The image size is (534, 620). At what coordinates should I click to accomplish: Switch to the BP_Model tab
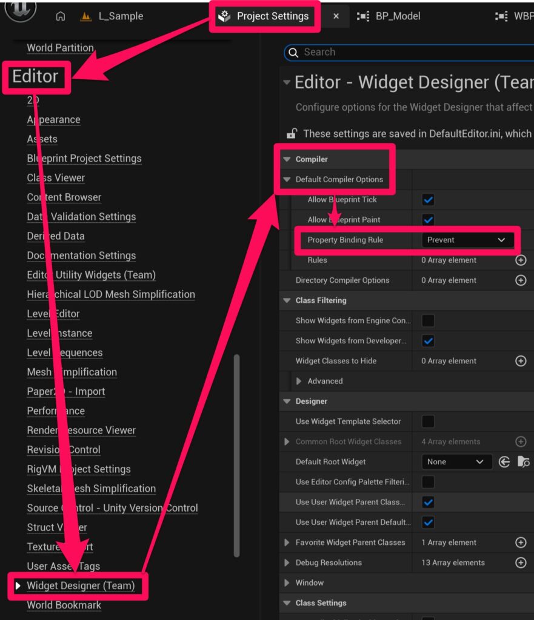point(397,16)
